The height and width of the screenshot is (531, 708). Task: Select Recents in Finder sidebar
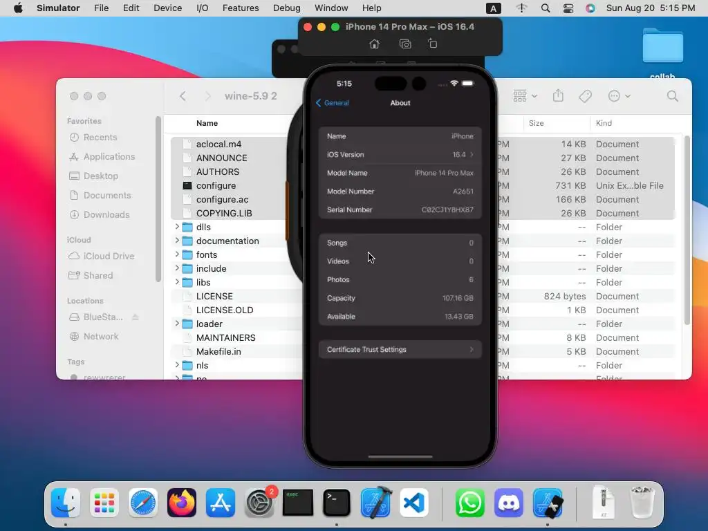(x=93, y=138)
